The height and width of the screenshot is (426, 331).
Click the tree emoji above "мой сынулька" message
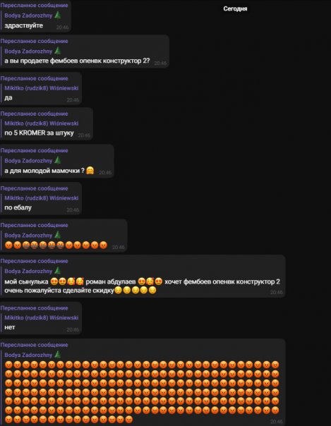[58, 271]
